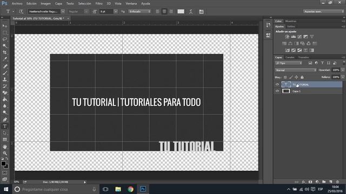The width and height of the screenshot is (346, 194).
Task: Toggle lock position
Action: pos(296,77)
